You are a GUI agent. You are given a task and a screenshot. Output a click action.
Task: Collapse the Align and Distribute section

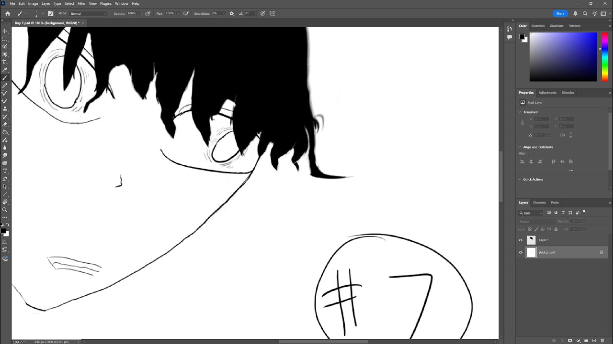(x=520, y=147)
